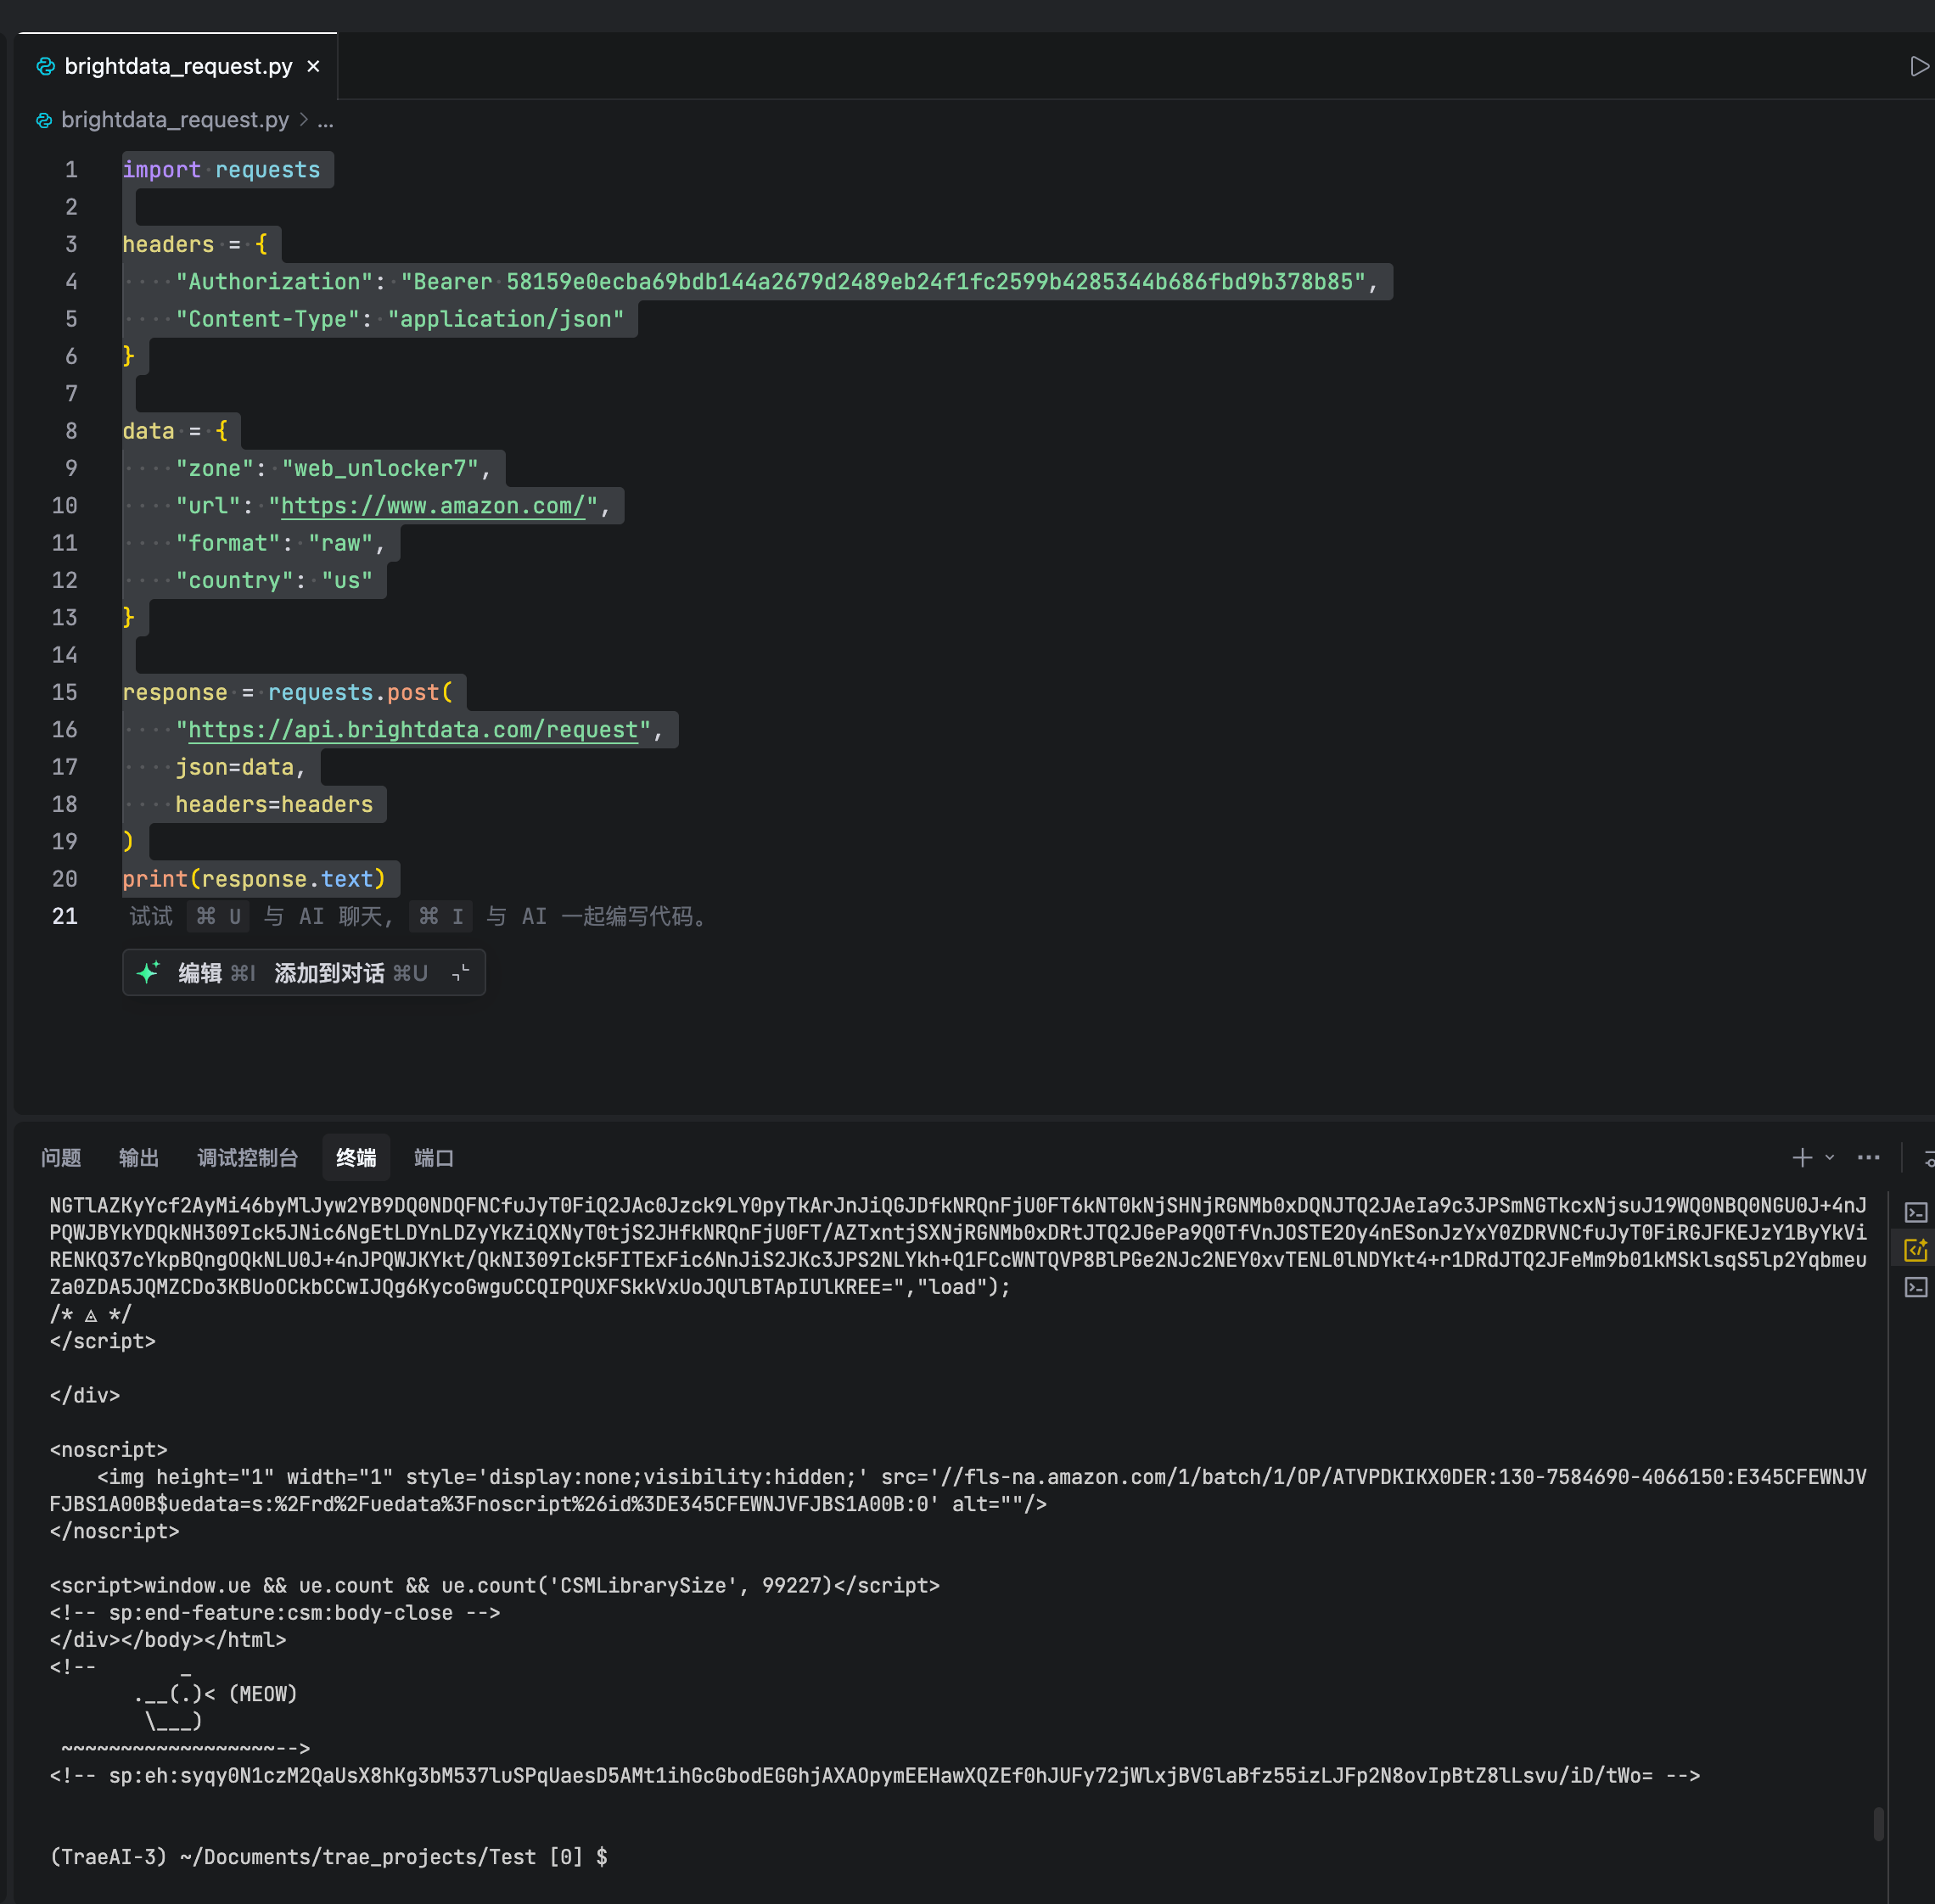Click 添加到对话 button
Image resolution: width=1935 pixels, height=1904 pixels.
(329, 972)
